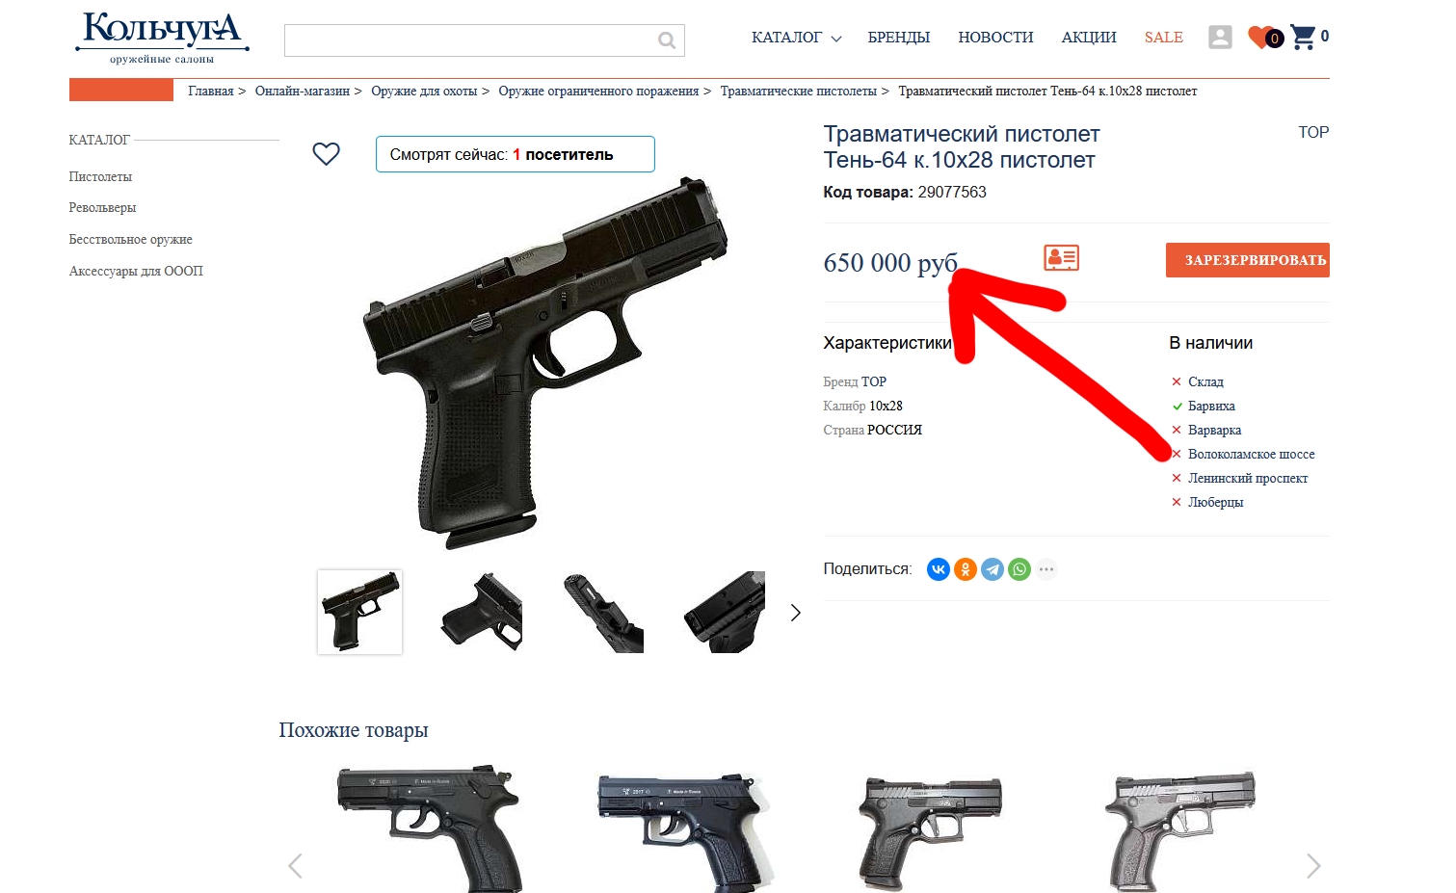Share via WhatsApp icon
This screenshot has width=1456, height=893.
[1019, 569]
